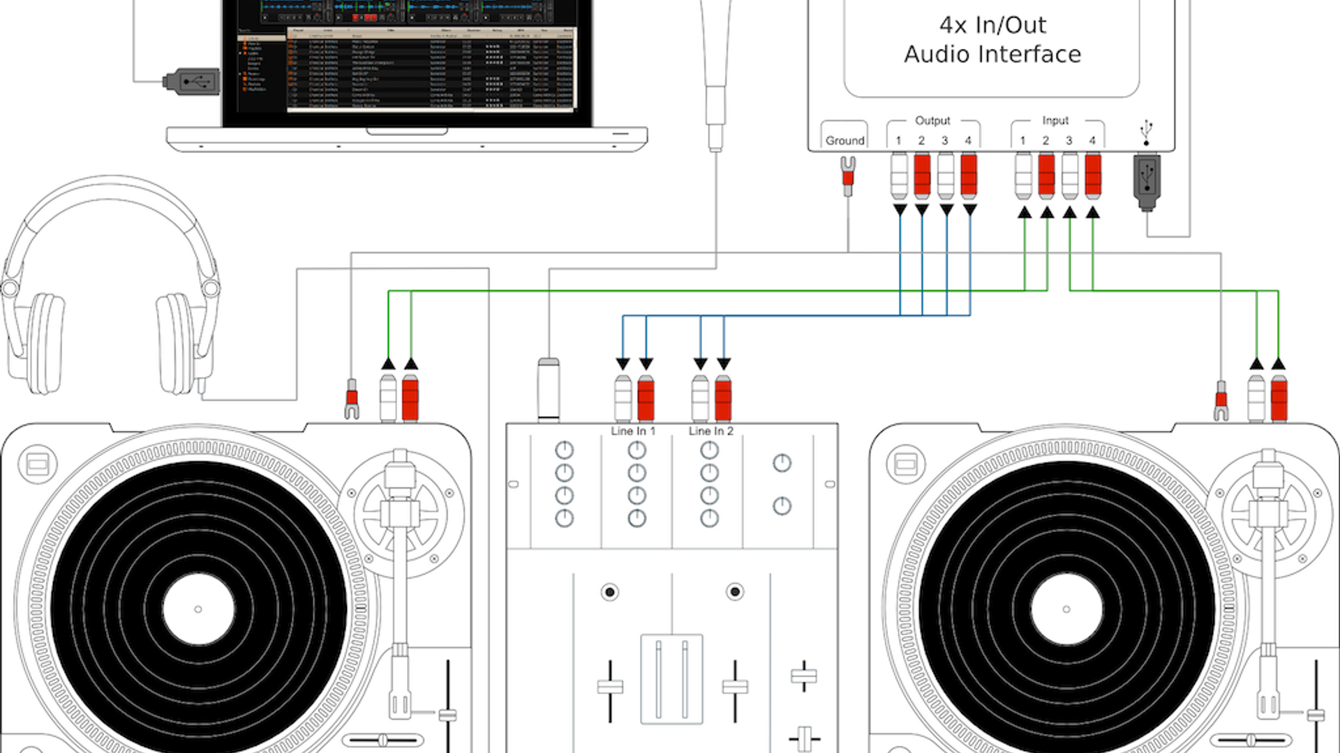Click the bottom knob under Line In 2
1340x753 pixels.
(709, 518)
